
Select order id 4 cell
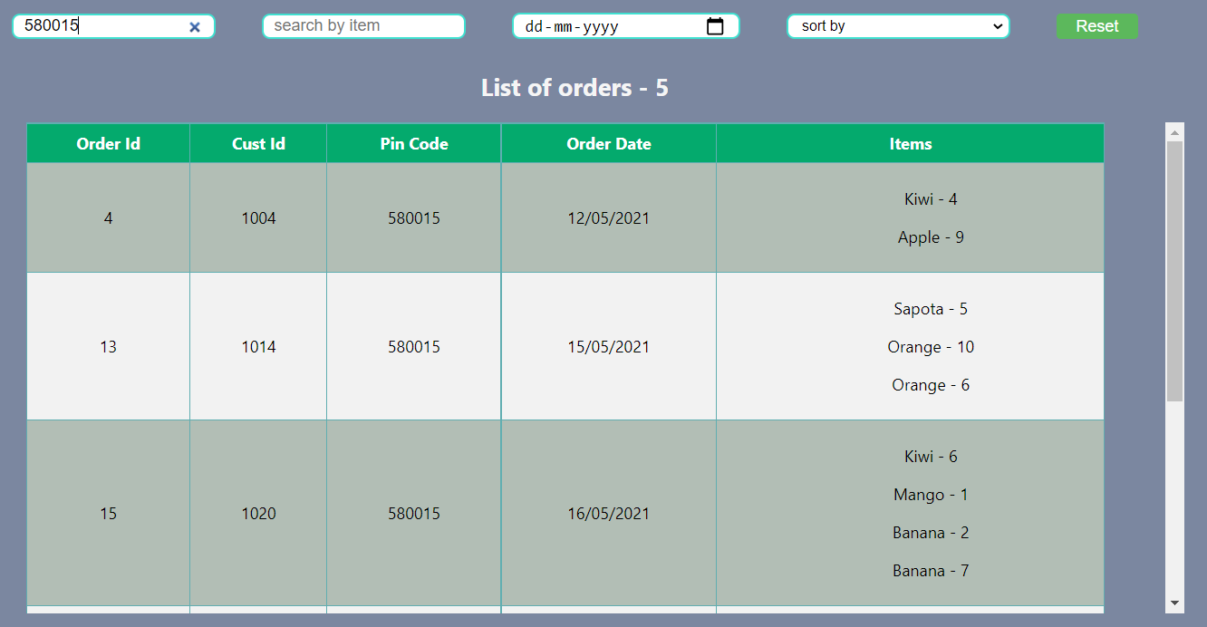pyautogui.click(x=109, y=218)
